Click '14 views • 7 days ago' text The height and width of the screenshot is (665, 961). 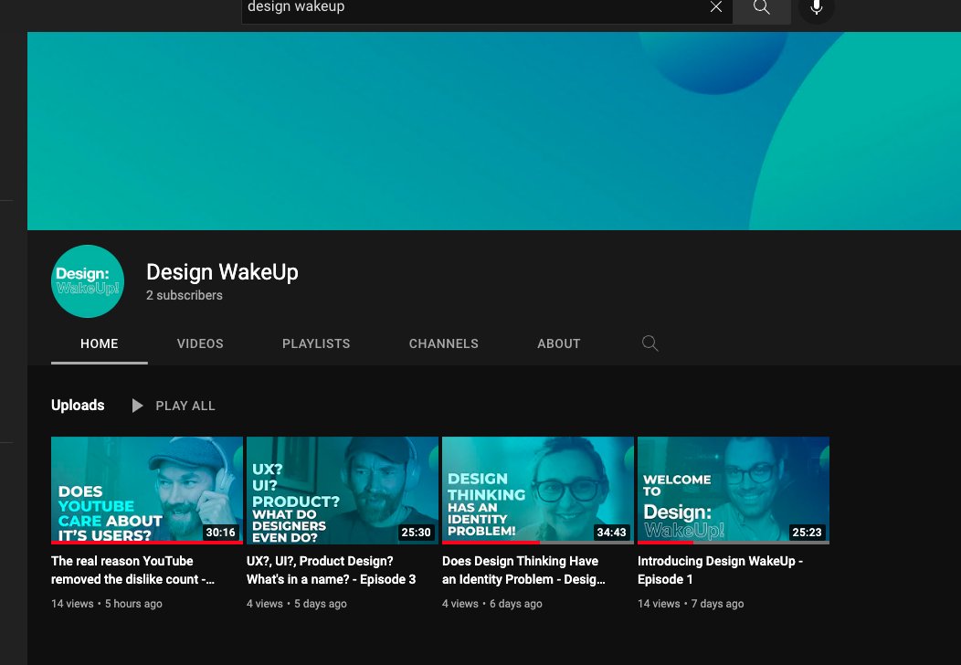(691, 604)
